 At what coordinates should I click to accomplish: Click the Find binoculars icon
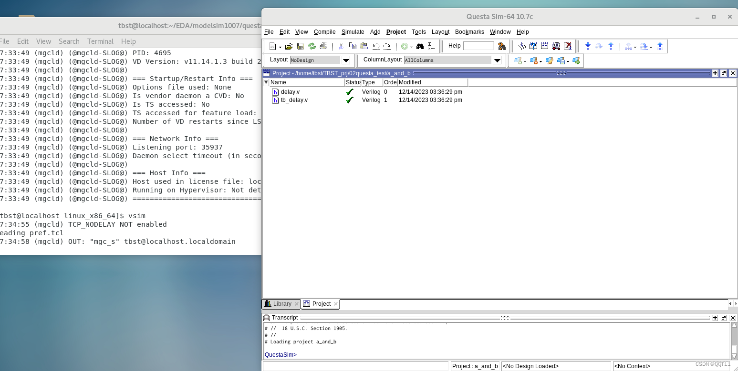click(x=420, y=46)
